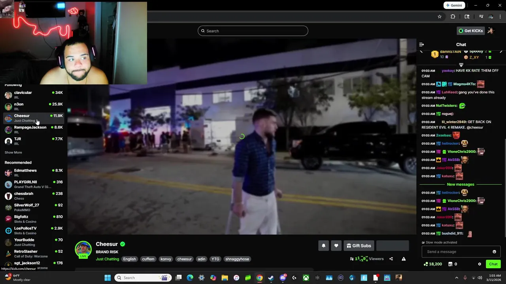Click the English language tag
The height and width of the screenshot is (284, 506).
(x=129, y=259)
